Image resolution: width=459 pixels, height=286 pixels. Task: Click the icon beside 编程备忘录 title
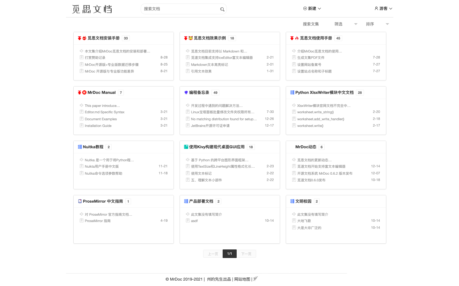point(186,93)
